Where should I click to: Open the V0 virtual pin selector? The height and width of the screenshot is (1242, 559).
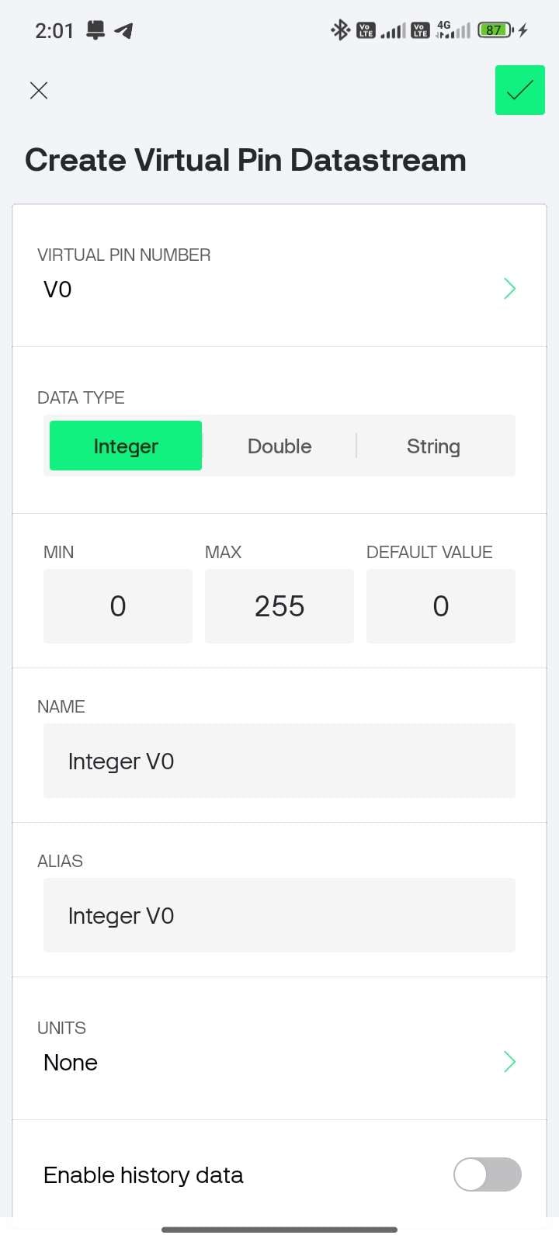(x=58, y=290)
